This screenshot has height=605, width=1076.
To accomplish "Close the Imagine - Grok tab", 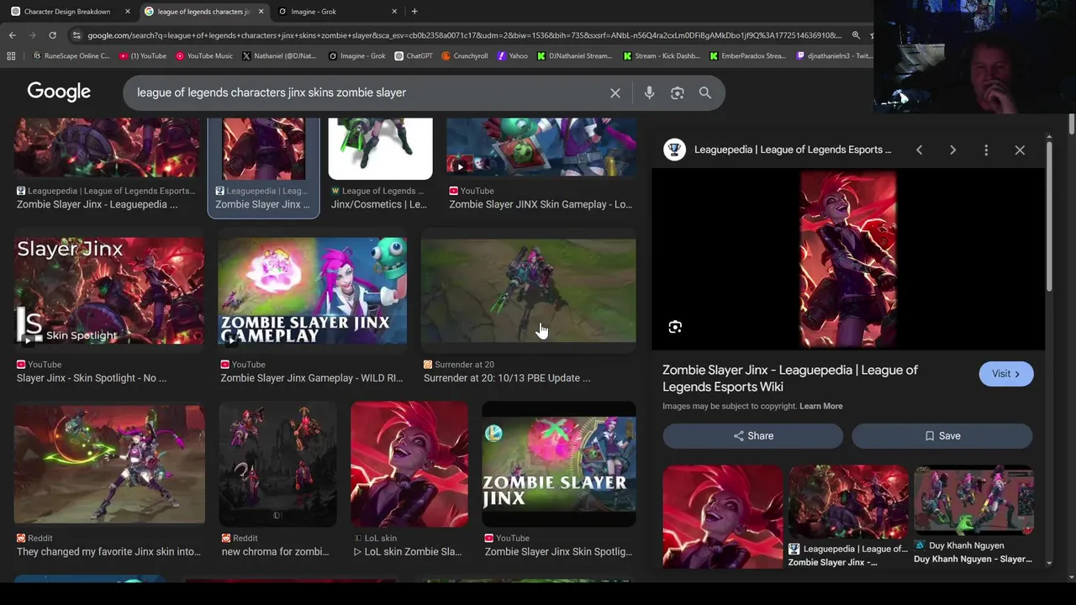I will 394,12.
